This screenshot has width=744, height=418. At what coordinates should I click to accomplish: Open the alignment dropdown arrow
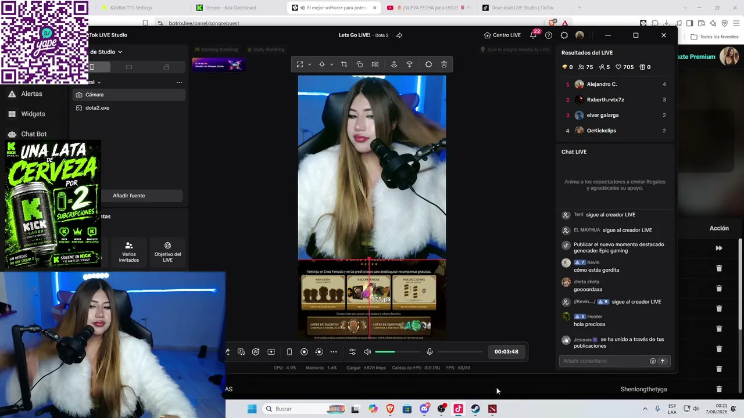[x=331, y=64]
